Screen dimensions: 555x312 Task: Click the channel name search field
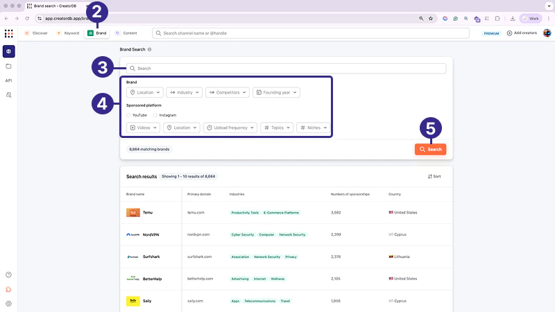(x=311, y=33)
